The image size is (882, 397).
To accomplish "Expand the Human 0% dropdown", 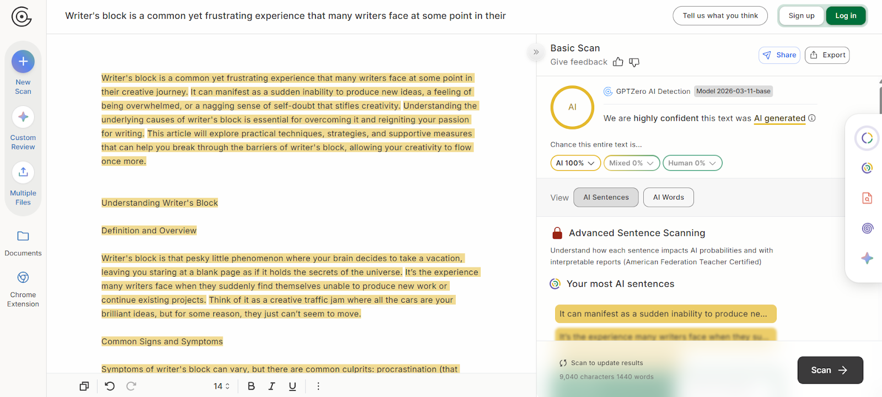I will pos(692,163).
